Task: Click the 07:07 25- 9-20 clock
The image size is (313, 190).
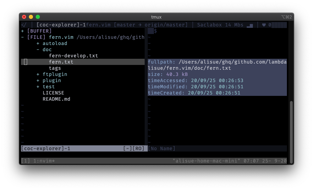Action: pyautogui.click(x=265, y=161)
